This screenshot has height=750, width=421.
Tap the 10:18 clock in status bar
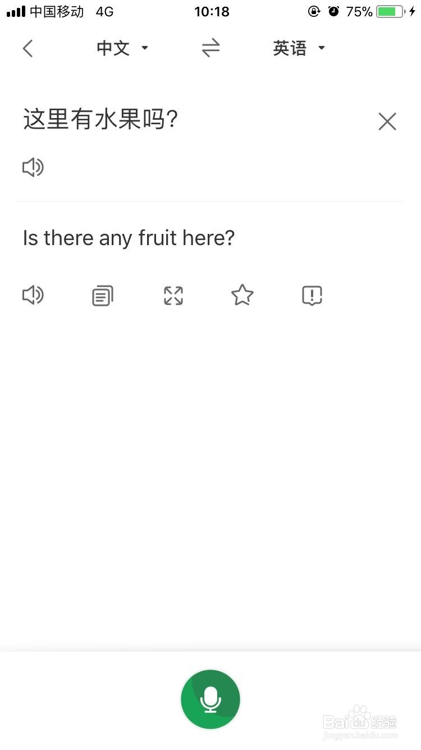pyautogui.click(x=212, y=12)
